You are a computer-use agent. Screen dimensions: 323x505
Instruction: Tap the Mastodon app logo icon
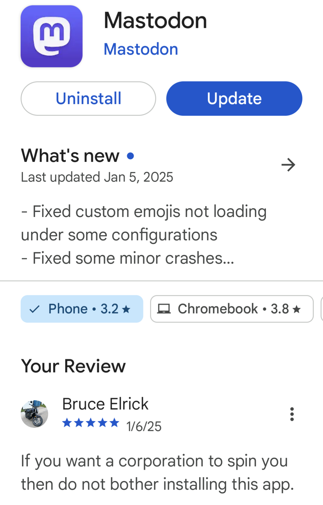[51, 36]
